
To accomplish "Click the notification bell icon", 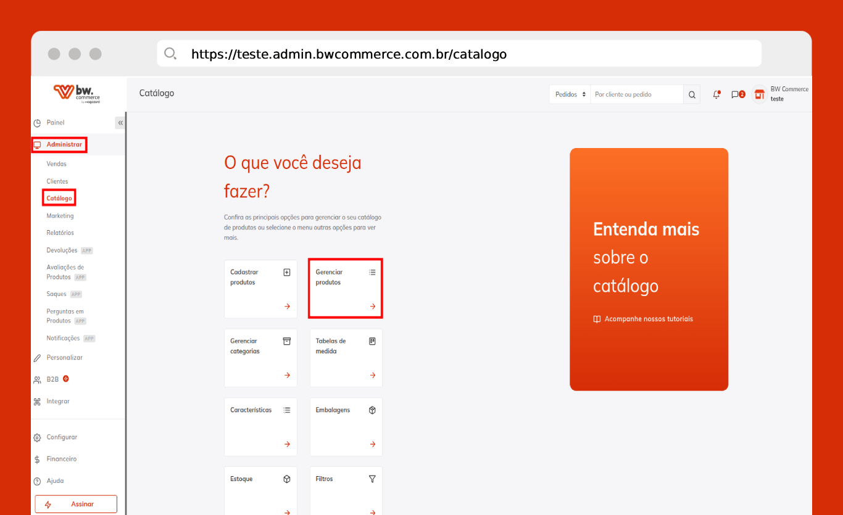I will [716, 94].
